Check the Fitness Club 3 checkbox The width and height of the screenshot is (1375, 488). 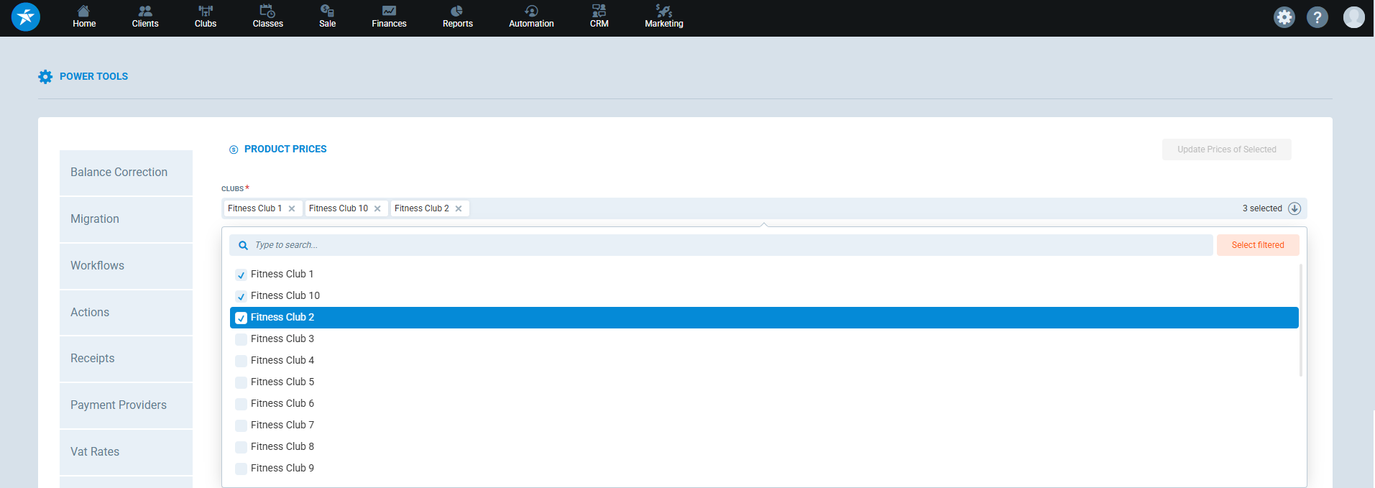point(242,339)
